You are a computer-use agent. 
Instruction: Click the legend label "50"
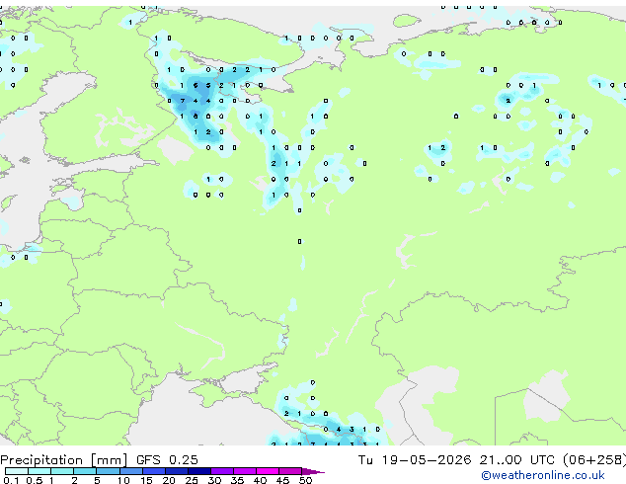[305, 480]
